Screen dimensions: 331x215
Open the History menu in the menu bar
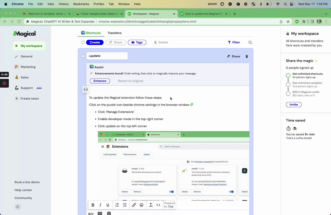click(64, 4)
